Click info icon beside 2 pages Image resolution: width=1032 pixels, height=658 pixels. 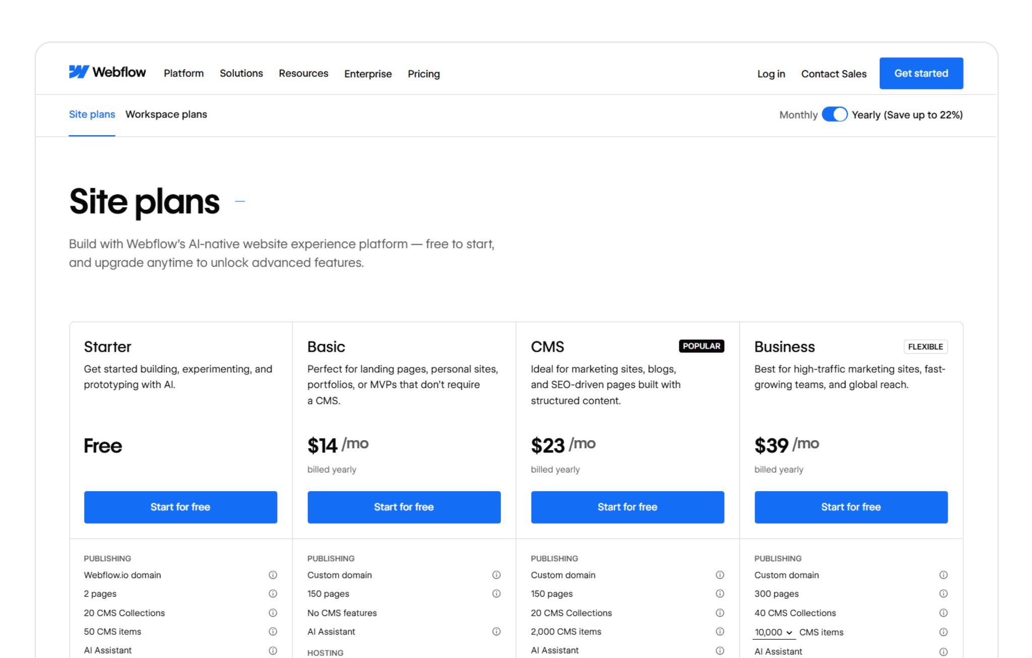click(x=273, y=593)
